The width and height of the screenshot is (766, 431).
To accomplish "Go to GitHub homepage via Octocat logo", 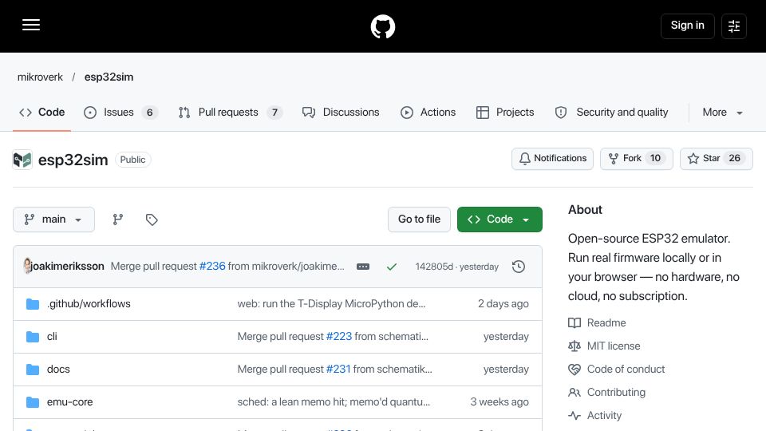I will tap(382, 26).
